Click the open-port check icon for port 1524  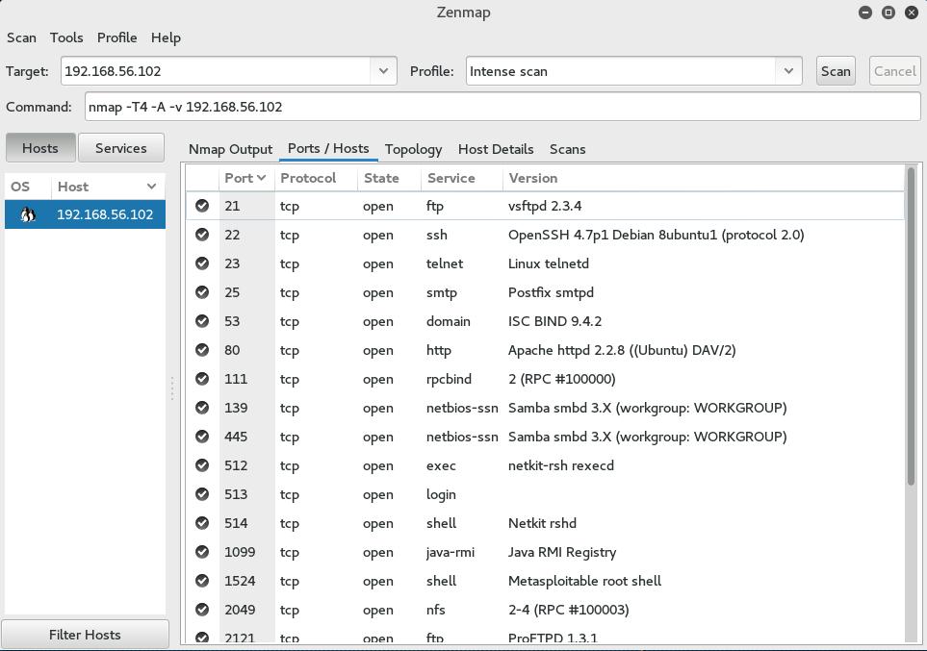pyautogui.click(x=202, y=581)
